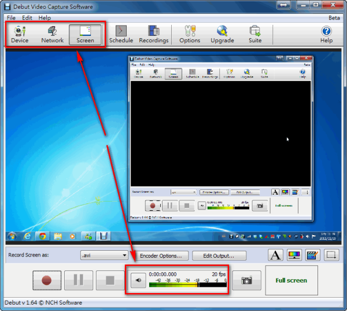Click the record button in the preview window

pos(153,206)
